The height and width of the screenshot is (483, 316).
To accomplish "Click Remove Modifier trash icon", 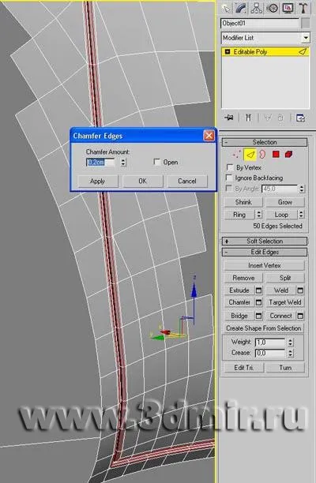I will [280, 118].
